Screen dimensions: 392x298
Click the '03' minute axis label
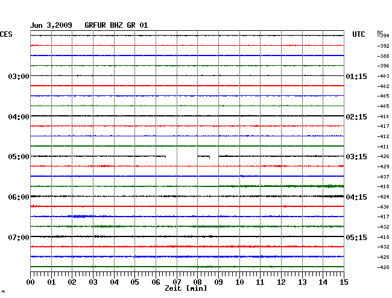(93, 282)
